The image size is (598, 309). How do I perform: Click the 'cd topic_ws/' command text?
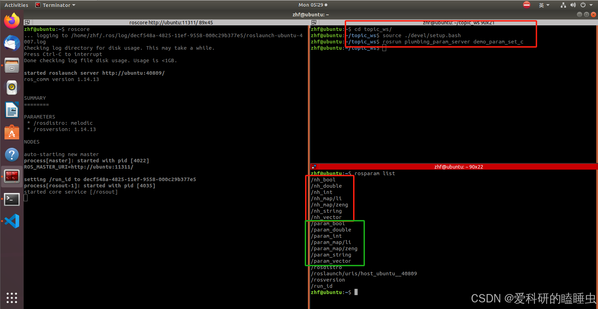[373, 29]
